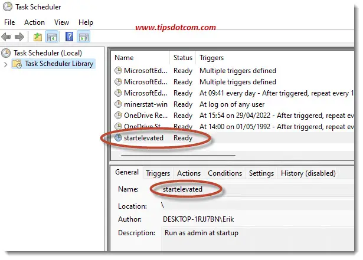Sort tasks by the Name column header
Screen dimensions: 363x260
(x=141, y=58)
